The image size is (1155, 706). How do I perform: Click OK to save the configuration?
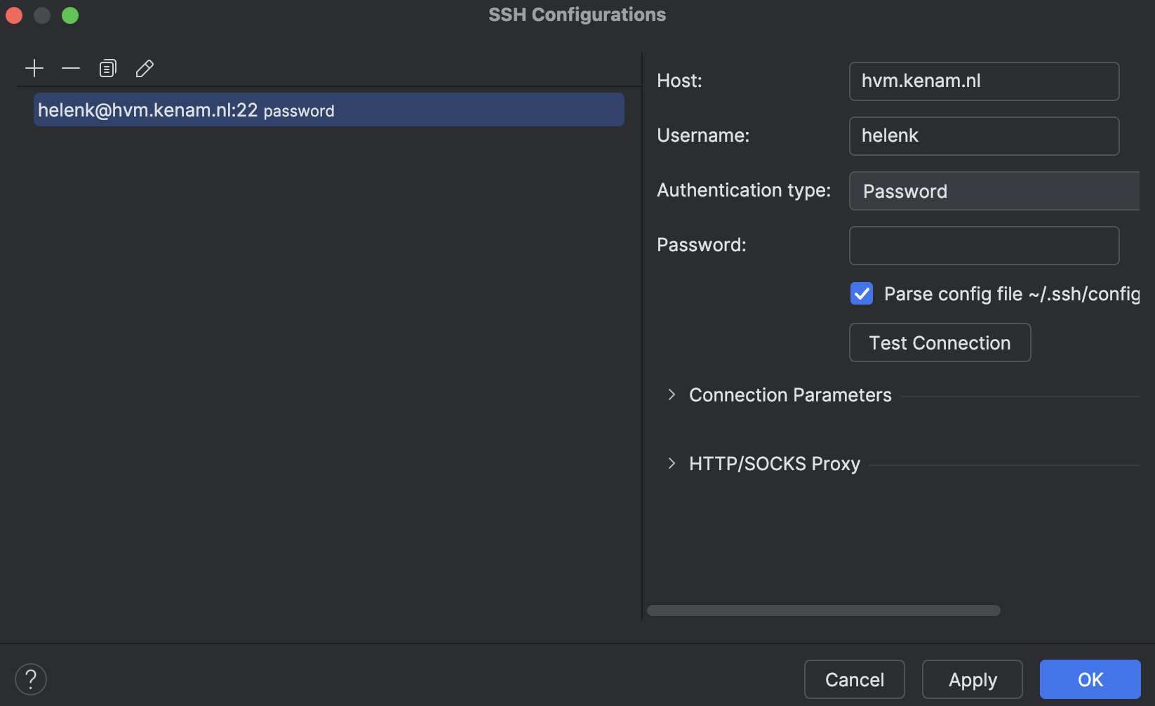(1090, 679)
